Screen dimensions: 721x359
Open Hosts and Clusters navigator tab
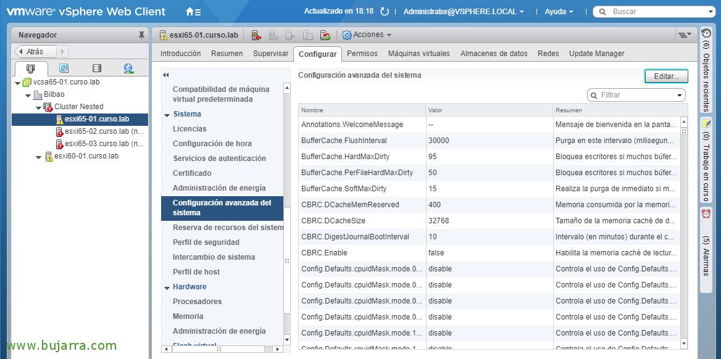31,68
